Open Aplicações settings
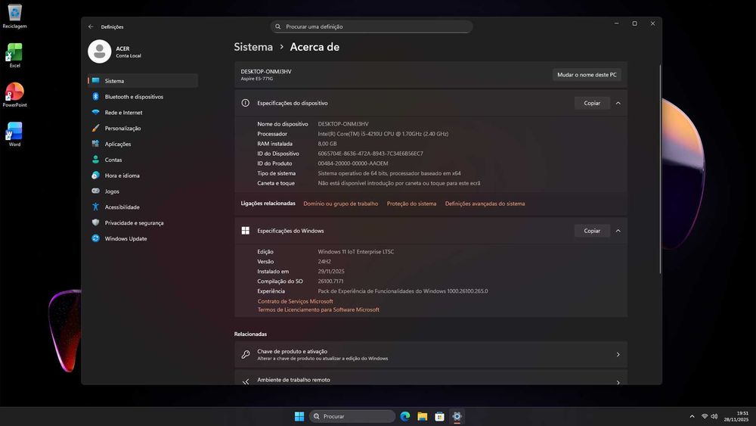 tap(143, 144)
